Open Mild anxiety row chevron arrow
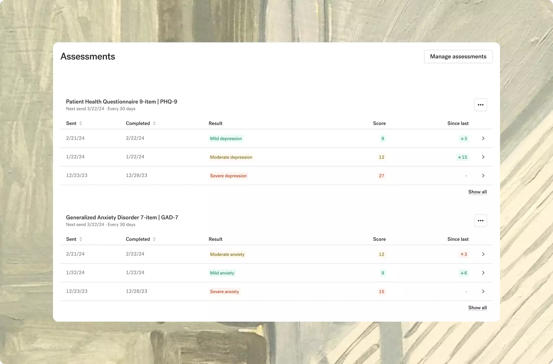Viewport: 553px width, 364px height. (x=483, y=273)
